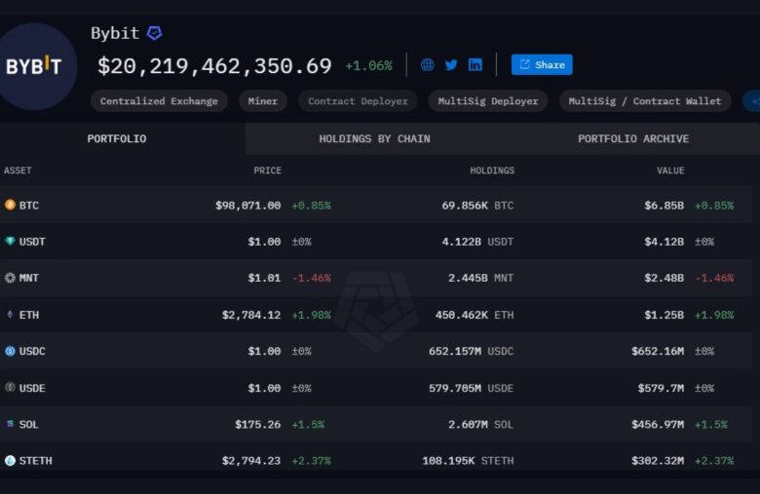Click the ETH price $2,784.12

tap(251, 315)
